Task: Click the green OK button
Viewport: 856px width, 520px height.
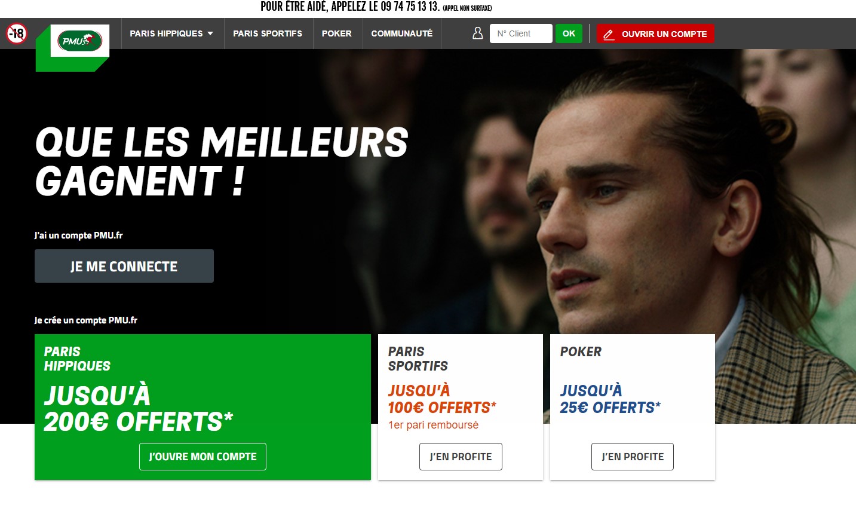Action: (x=569, y=33)
